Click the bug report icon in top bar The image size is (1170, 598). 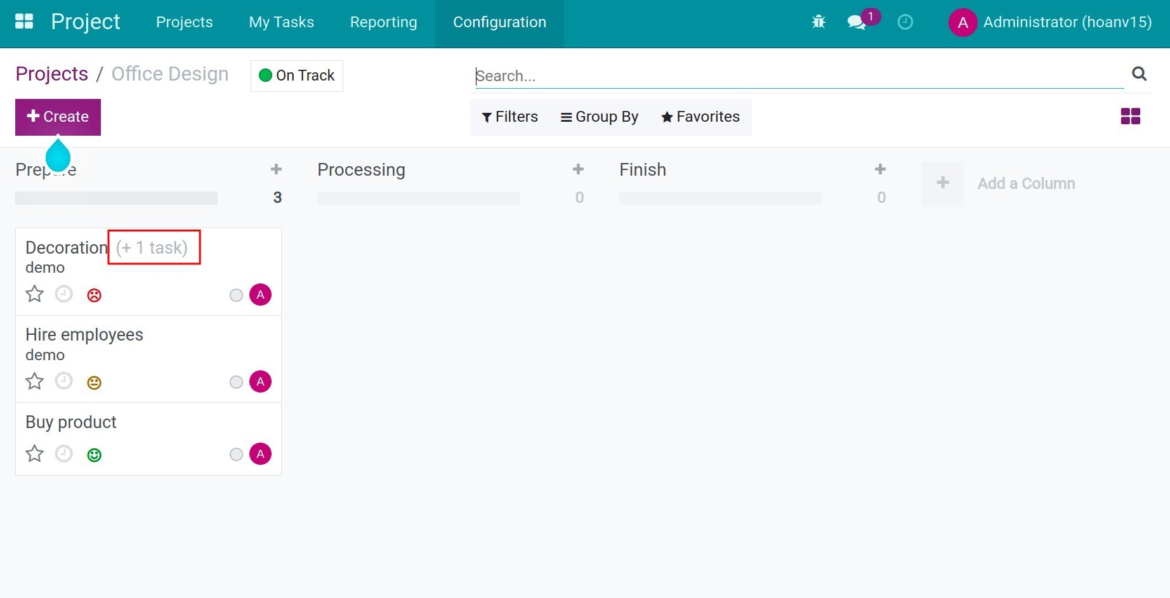point(818,21)
